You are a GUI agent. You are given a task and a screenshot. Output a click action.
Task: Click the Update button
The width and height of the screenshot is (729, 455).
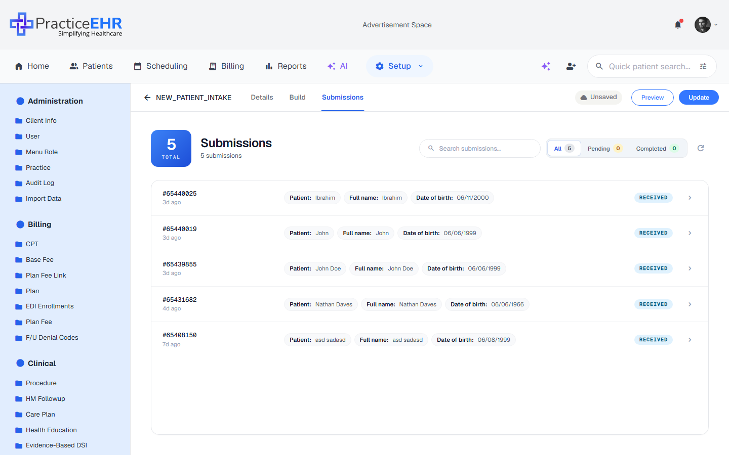click(699, 98)
